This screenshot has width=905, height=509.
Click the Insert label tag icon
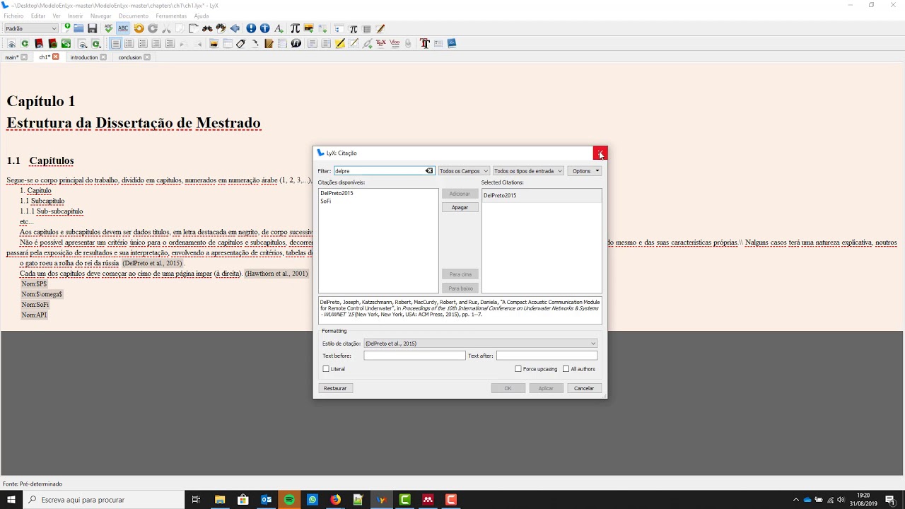click(x=240, y=43)
